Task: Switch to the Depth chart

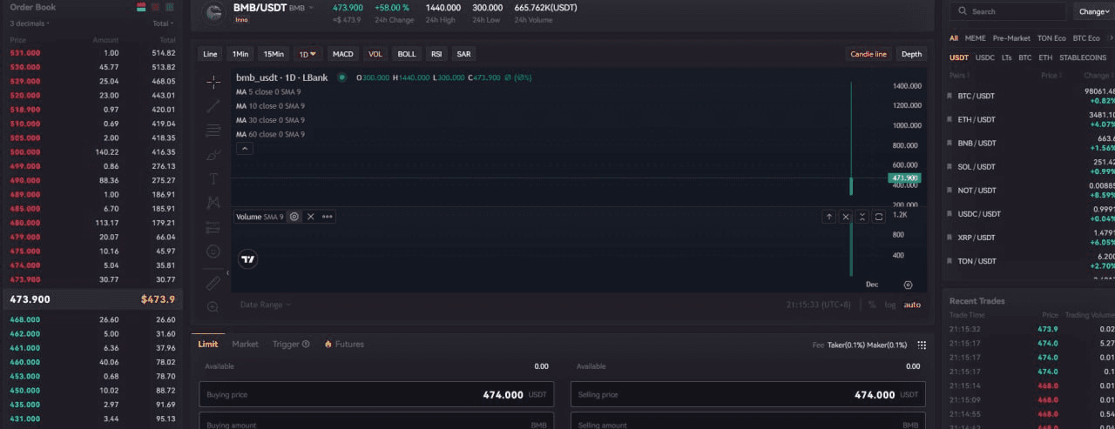Action: tap(911, 54)
